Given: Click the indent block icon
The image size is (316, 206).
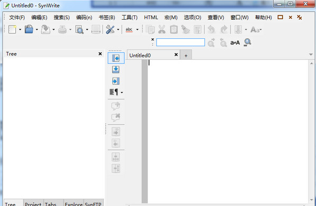Looking at the screenshot, I should [116, 131].
